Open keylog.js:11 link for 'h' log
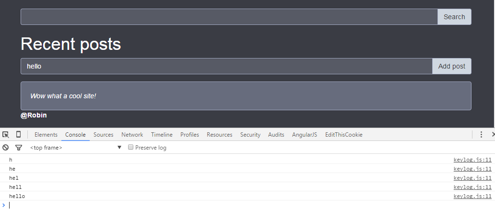Image resolution: width=495 pixels, height=210 pixels. coord(472,160)
